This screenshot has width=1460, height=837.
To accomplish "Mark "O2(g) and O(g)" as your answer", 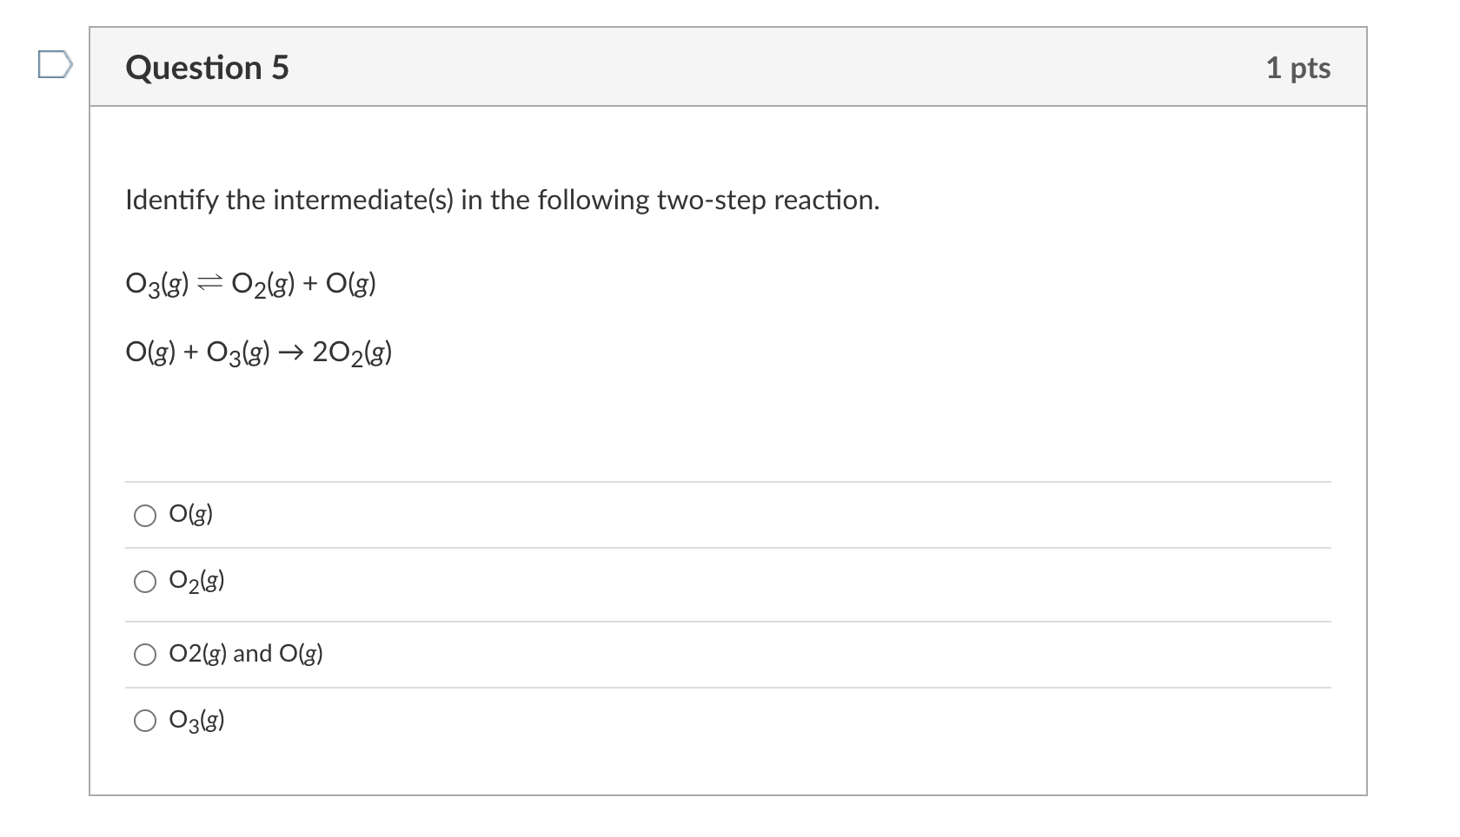I will (x=146, y=655).
